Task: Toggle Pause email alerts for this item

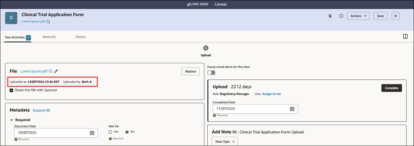Action: 211,72
